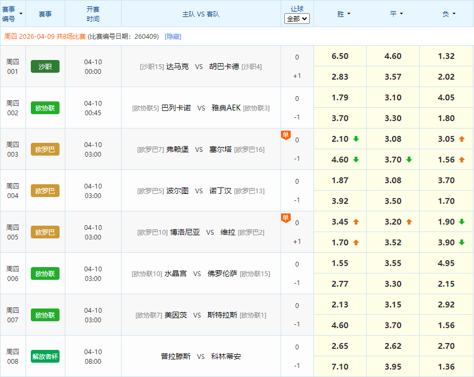Select loss odds 4.05 in match 002
The height and width of the screenshot is (377, 474).
[446, 98]
